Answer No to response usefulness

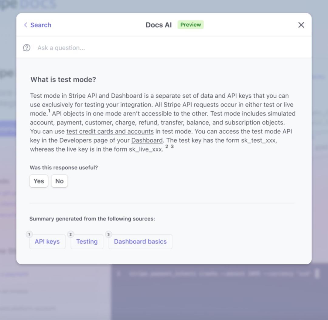point(60,181)
